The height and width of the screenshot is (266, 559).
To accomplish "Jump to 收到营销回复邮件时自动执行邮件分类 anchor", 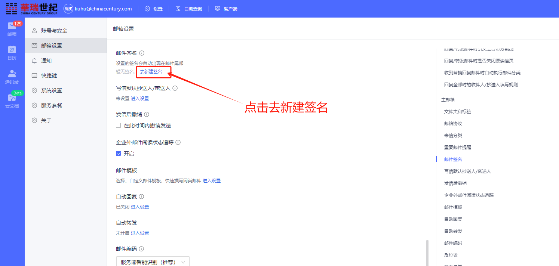I will pyautogui.click(x=482, y=72).
